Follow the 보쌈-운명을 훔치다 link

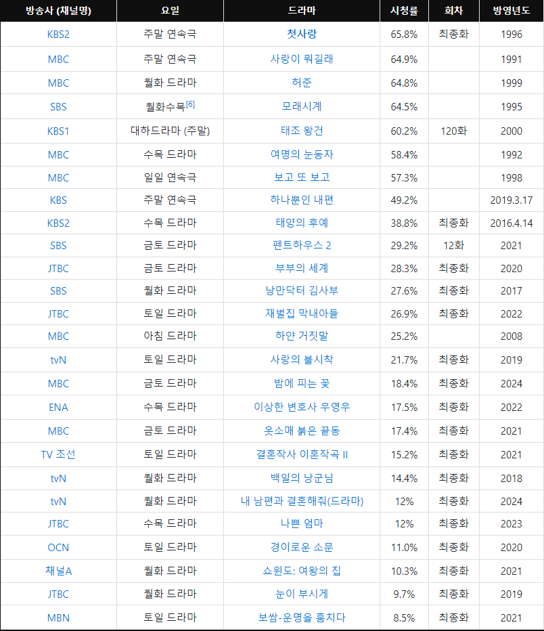[x=302, y=617]
